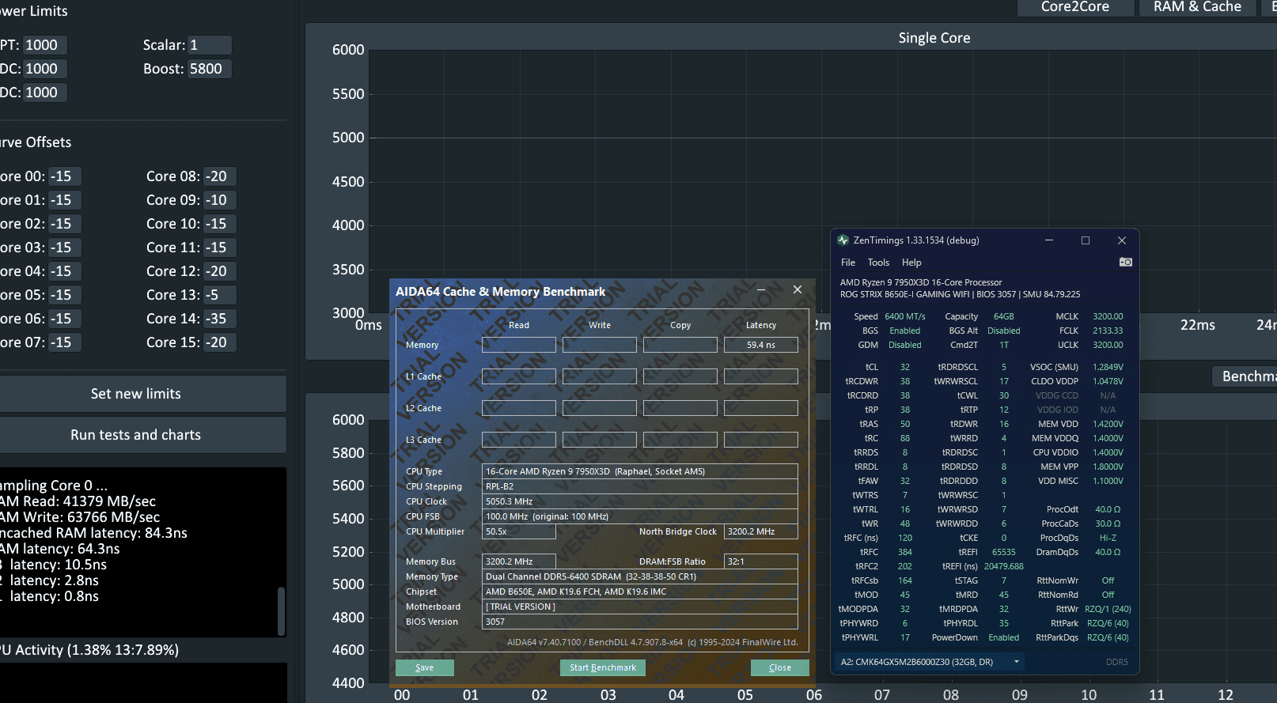The width and height of the screenshot is (1277, 703).
Task: Click the Core 00 offset field
Action: click(65, 176)
